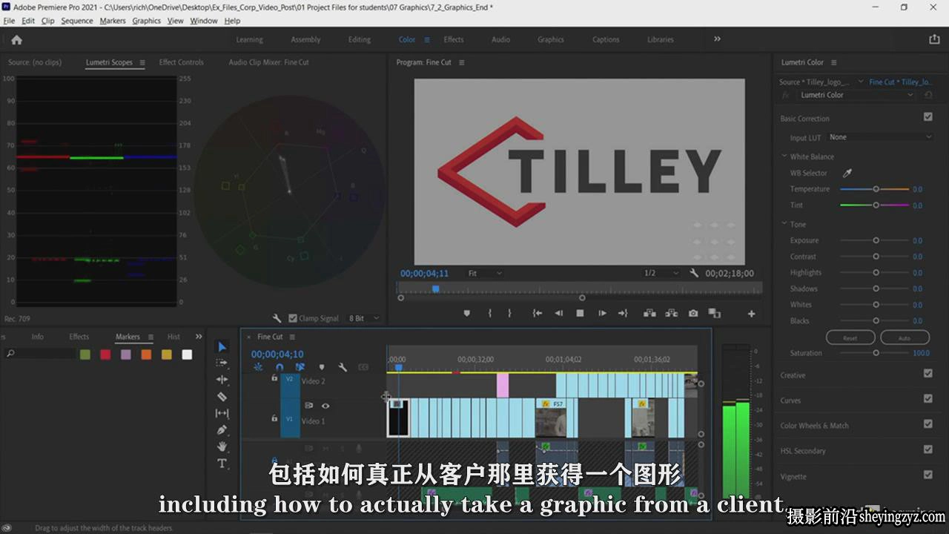Step back one frame
This screenshot has height=534, width=949.
(x=559, y=314)
